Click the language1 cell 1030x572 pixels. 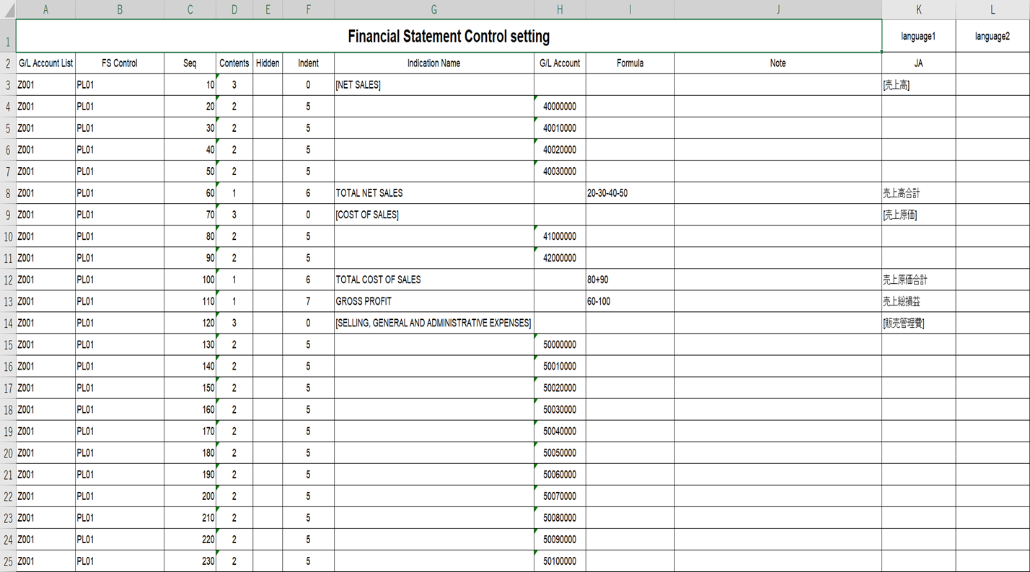[918, 36]
